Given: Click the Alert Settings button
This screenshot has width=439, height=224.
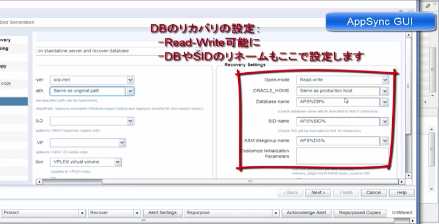Looking at the screenshot, I should [x=163, y=213].
